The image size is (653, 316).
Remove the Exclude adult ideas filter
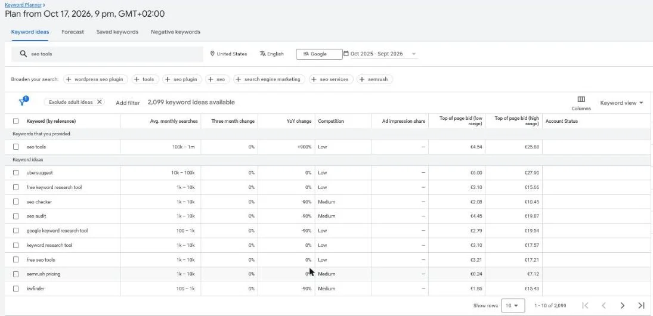coord(99,102)
